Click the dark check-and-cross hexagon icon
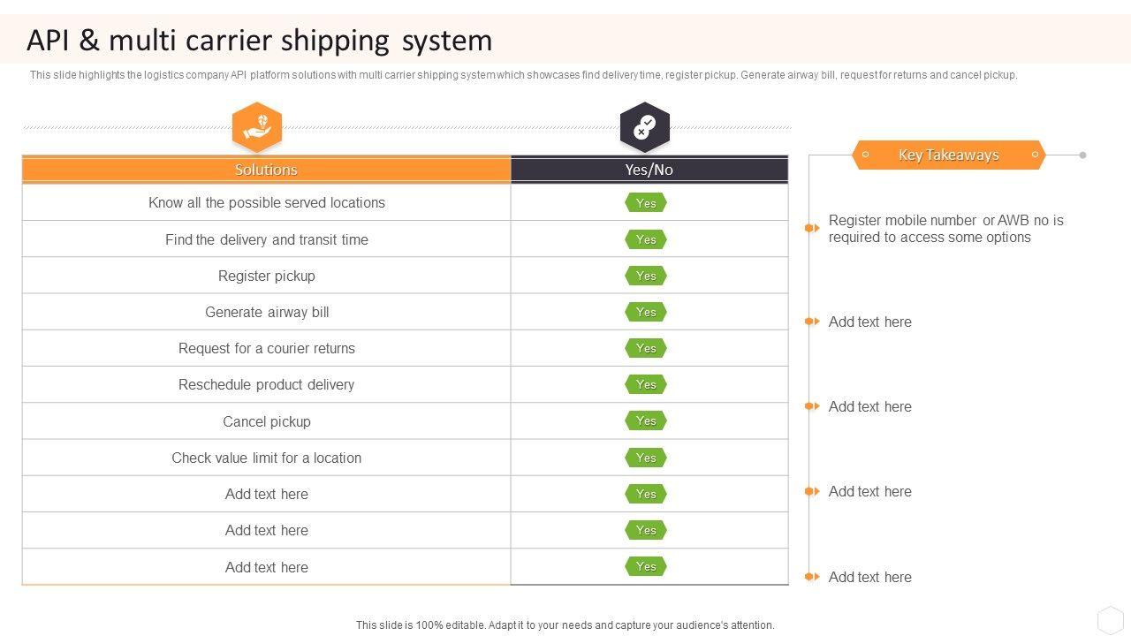 pyautogui.click(x=645, y=126)
